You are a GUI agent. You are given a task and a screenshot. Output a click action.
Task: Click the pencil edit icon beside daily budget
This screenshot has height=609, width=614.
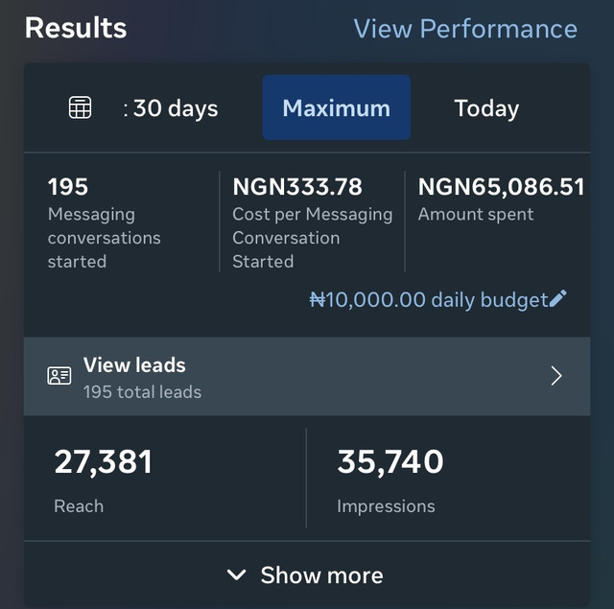pos(557,298)
